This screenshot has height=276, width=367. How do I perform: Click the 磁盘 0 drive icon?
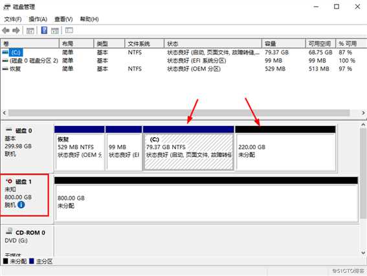click(9, 130)
